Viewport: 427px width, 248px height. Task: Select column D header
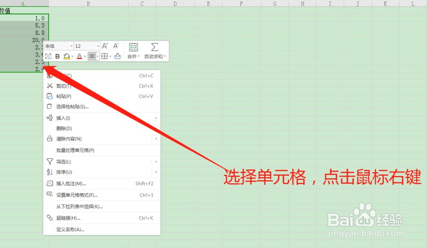pyautogui.click(x=175, y=3)
